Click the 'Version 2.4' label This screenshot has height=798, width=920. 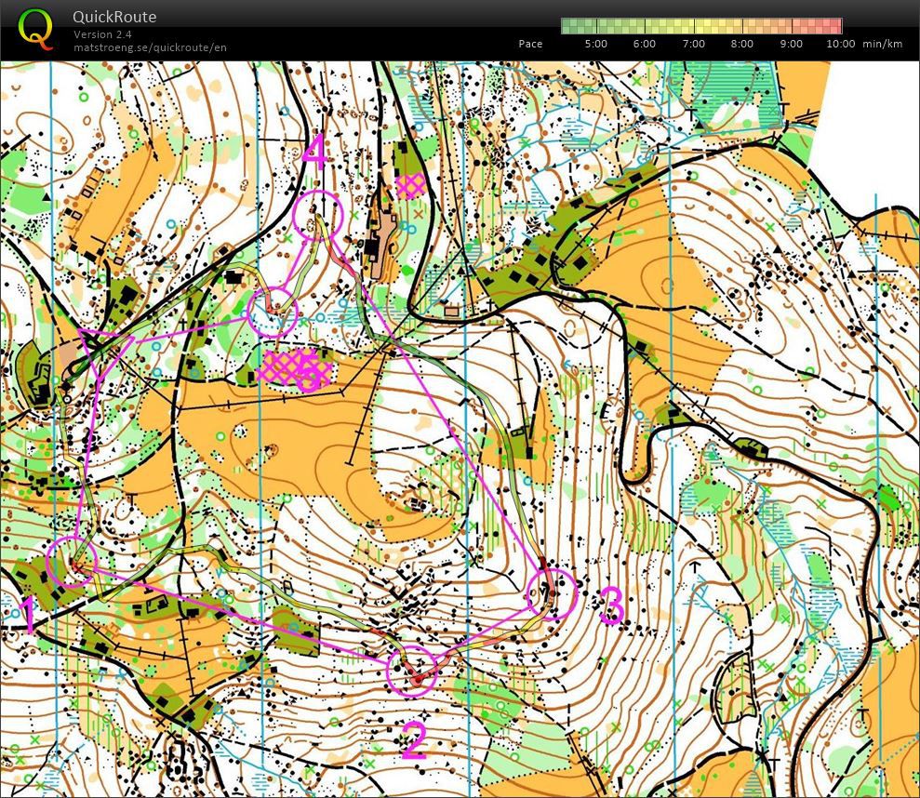(x=102, y=34)
